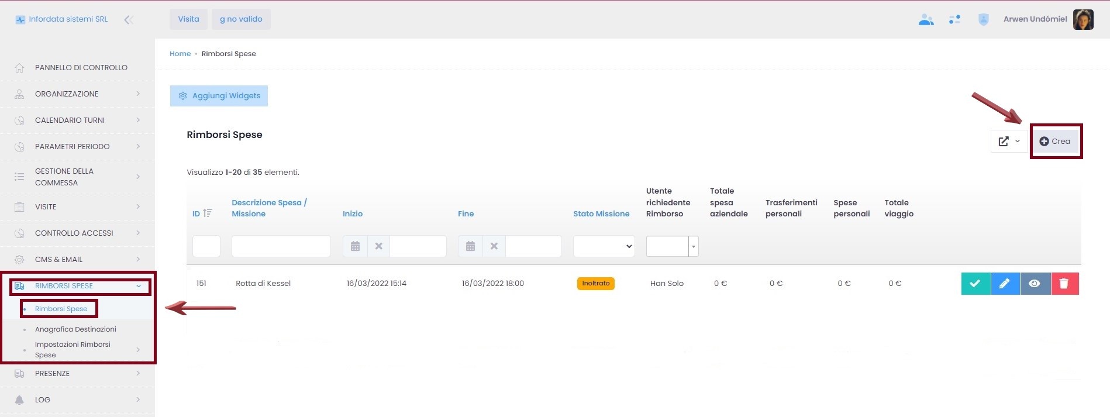Approve the Rotta di Kessel row with green checkmark
Viewport: 1110px width, 417px height.
975,284
